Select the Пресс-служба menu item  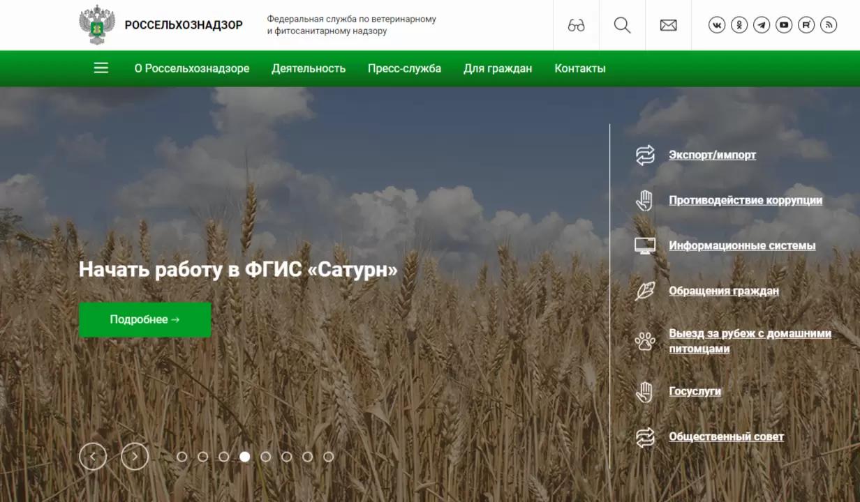point(404,68)
